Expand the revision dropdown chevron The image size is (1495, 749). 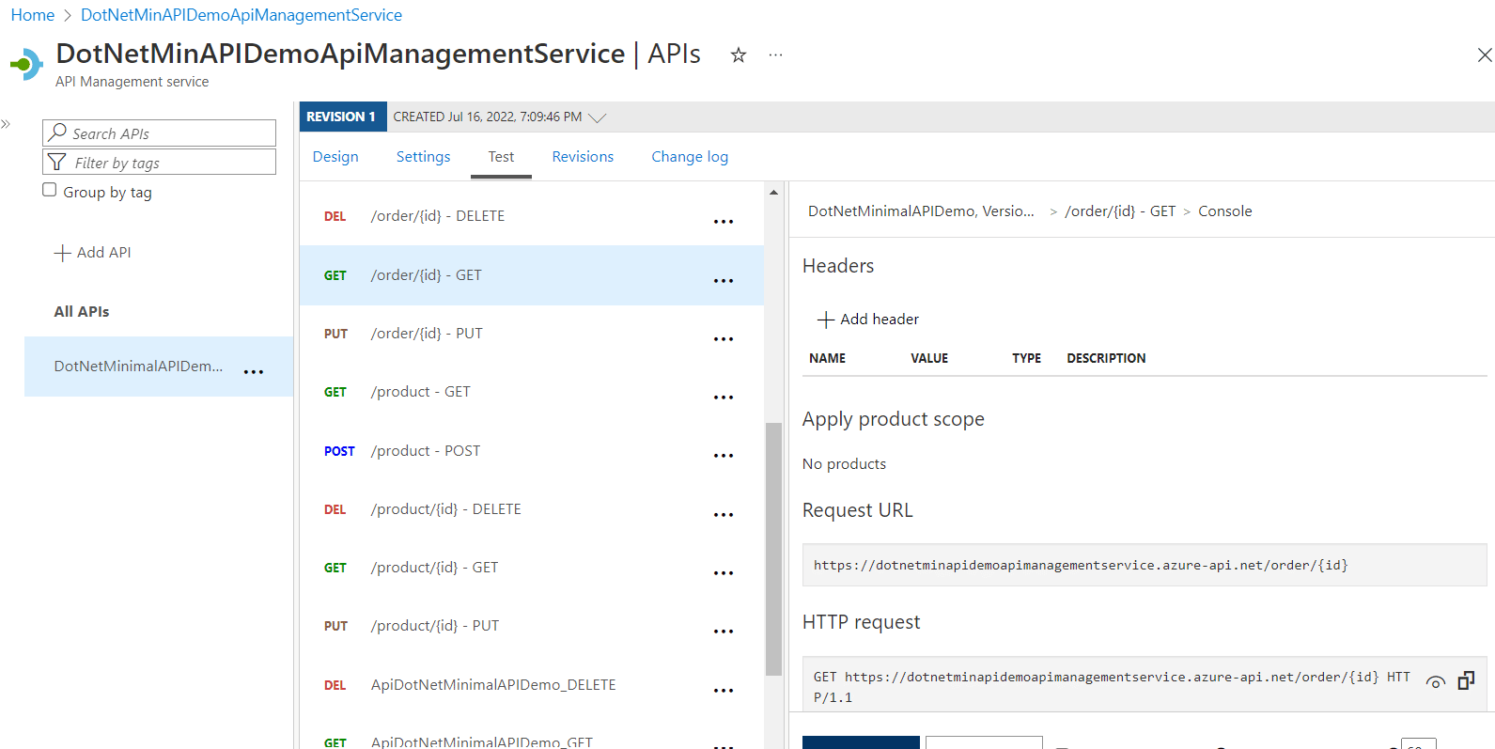click(597, 117)
